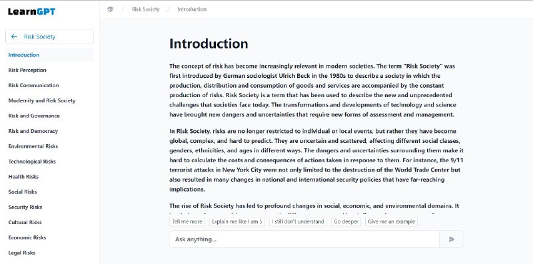Open the Risk Communication chapter

33,85
